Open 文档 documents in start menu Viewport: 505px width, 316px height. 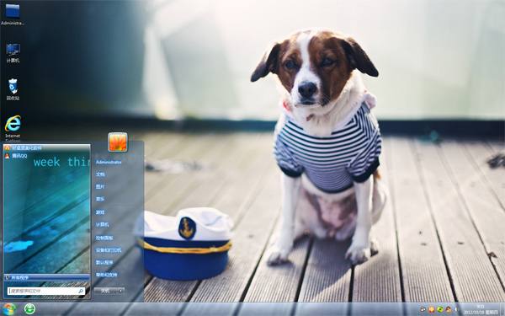pyautogui.click(x=100, y=174)
